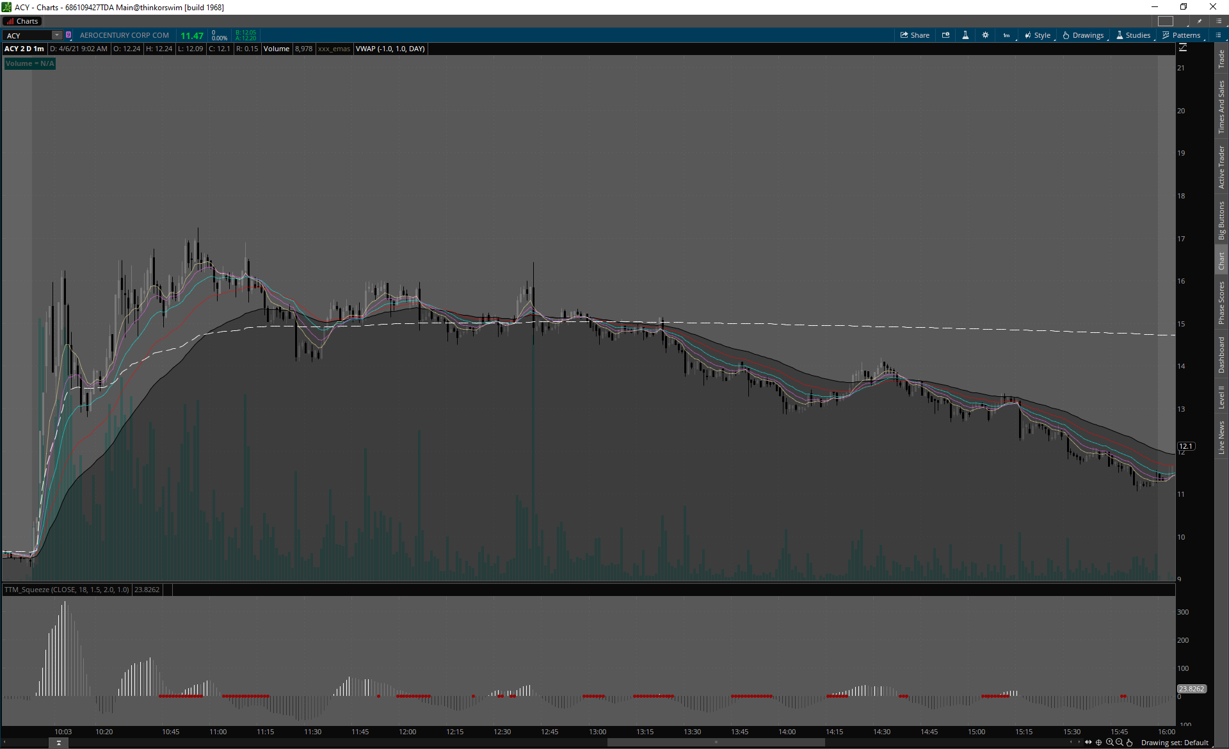Open the Patterns menu button
This screenshot has height=749, width=1229.
coord(1182,35)
